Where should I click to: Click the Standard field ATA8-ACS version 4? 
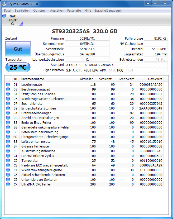point(116,65)
